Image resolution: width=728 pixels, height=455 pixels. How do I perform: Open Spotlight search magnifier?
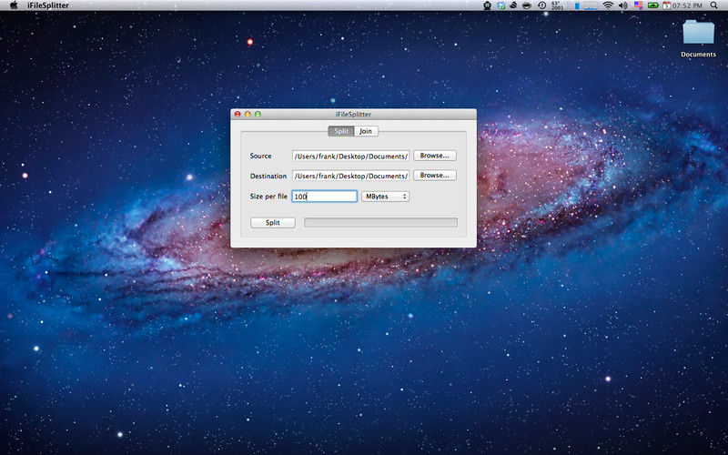pyautogui.click(x=714, y=5)
